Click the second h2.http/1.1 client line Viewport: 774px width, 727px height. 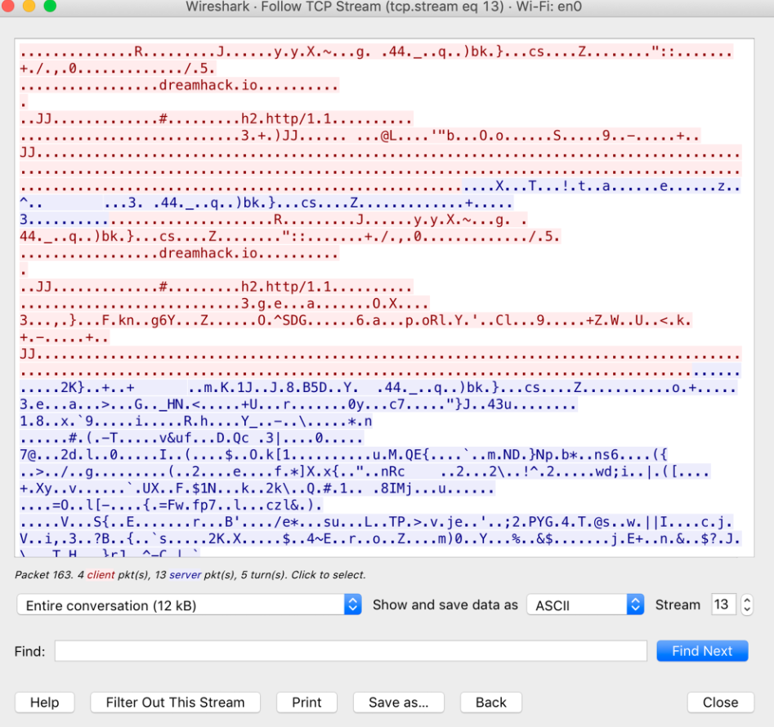tap(217, 287)
